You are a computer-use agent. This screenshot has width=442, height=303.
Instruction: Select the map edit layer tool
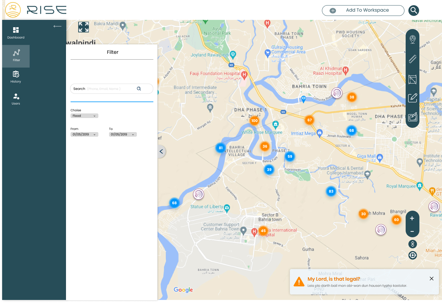pyautogui.click(x=413, y=117)
